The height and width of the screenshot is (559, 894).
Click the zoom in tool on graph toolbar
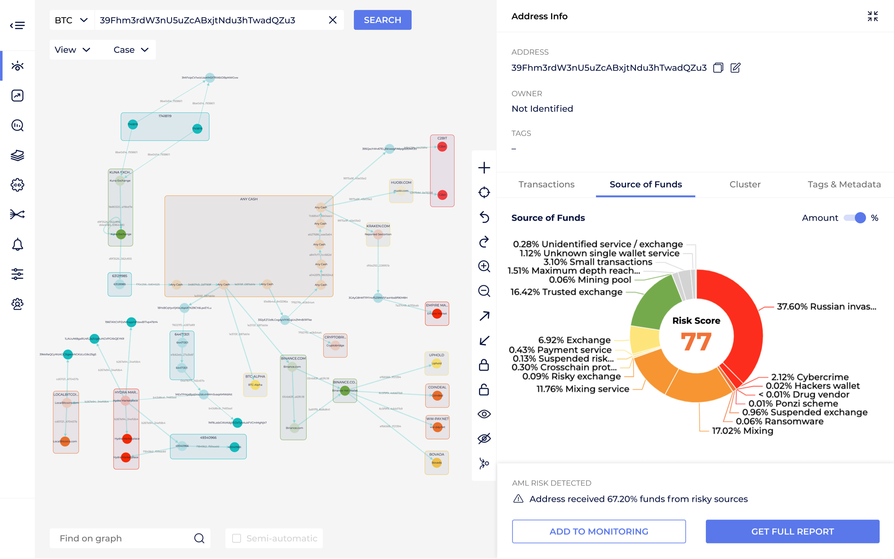(x=484, y=267)
